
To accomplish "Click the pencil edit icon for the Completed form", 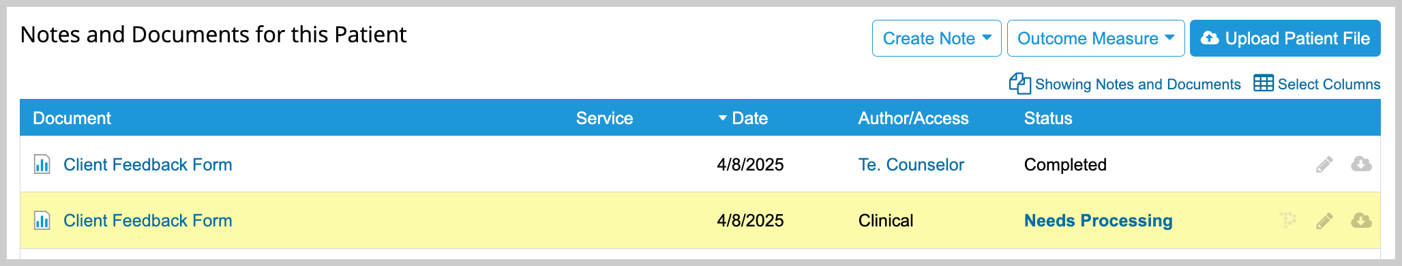I will click(1324, 164).
